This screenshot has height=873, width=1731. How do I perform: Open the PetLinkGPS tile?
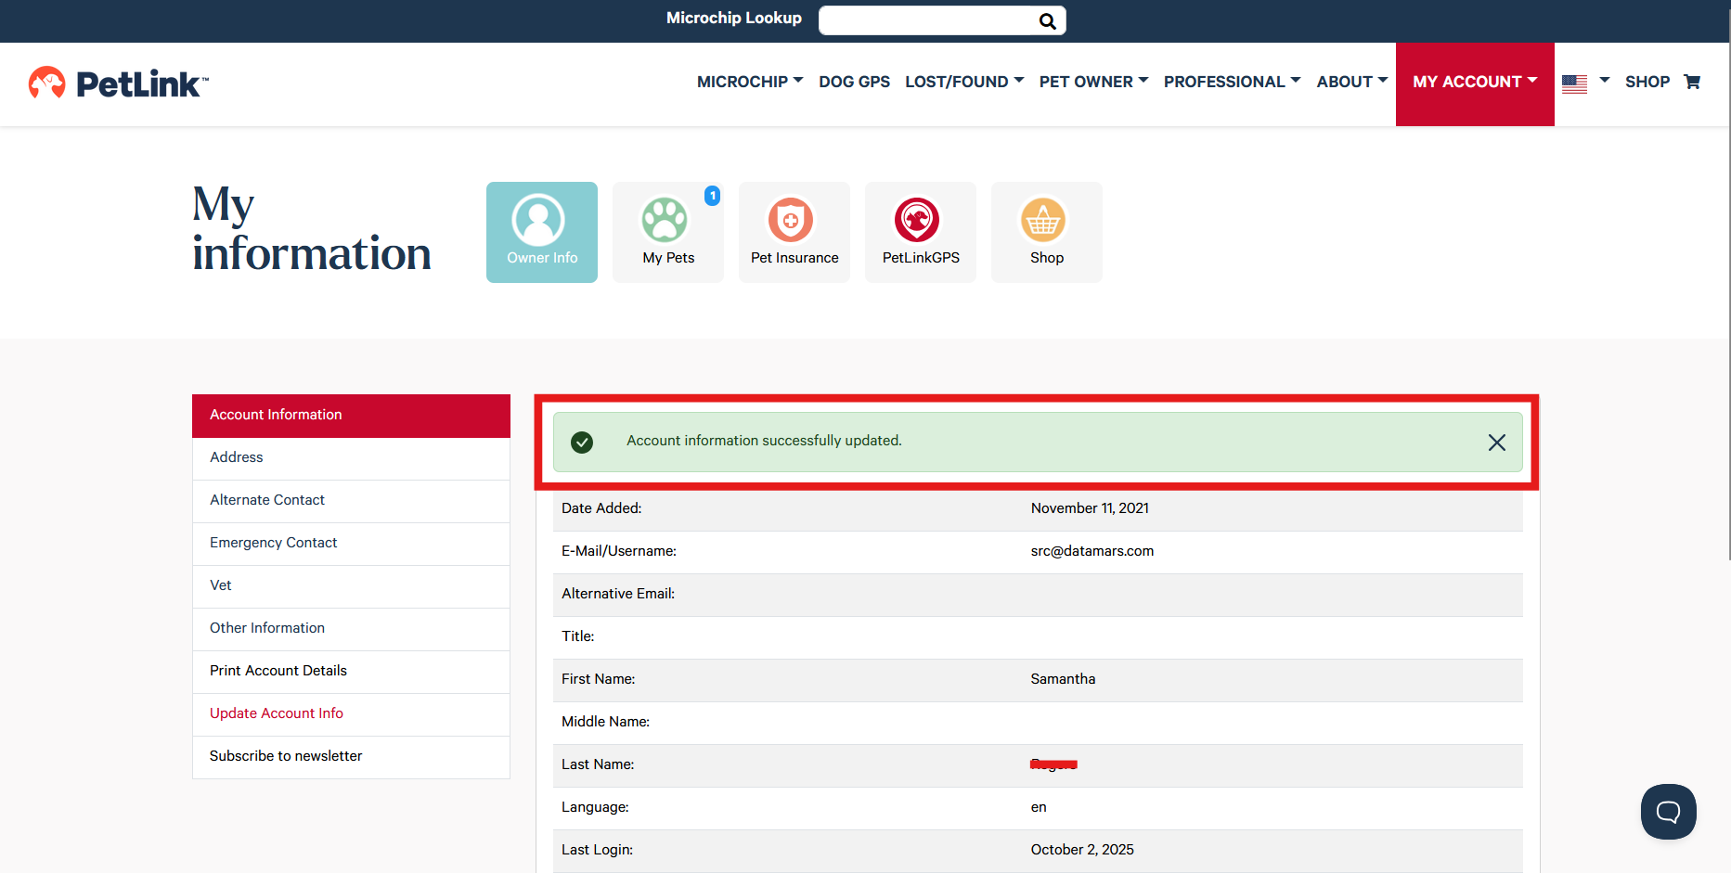coord(921,232)
